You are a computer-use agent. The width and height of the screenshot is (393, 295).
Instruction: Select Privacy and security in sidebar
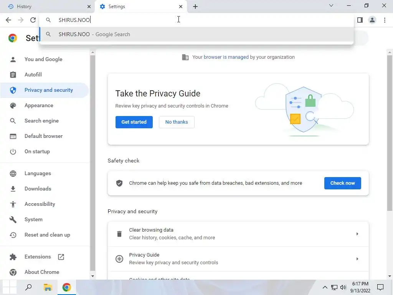pos(45,90)
